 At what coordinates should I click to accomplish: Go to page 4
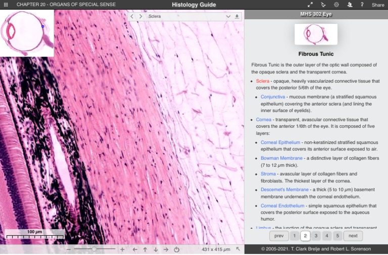[327, 236]
